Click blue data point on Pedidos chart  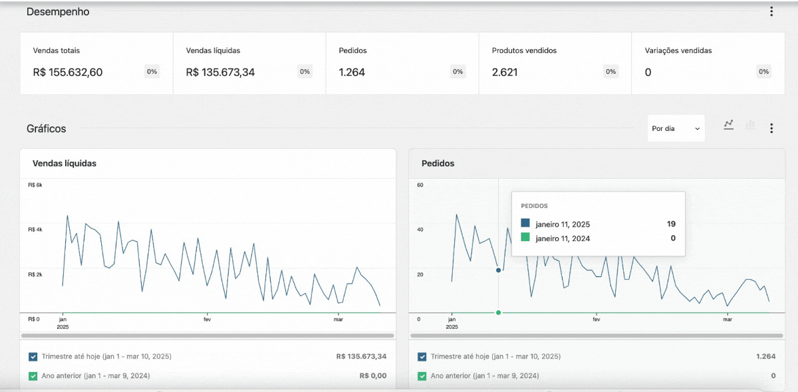(x=498, y=270)
